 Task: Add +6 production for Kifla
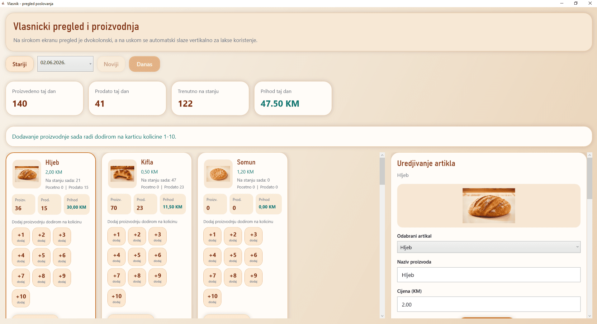(x=158, y=257)
